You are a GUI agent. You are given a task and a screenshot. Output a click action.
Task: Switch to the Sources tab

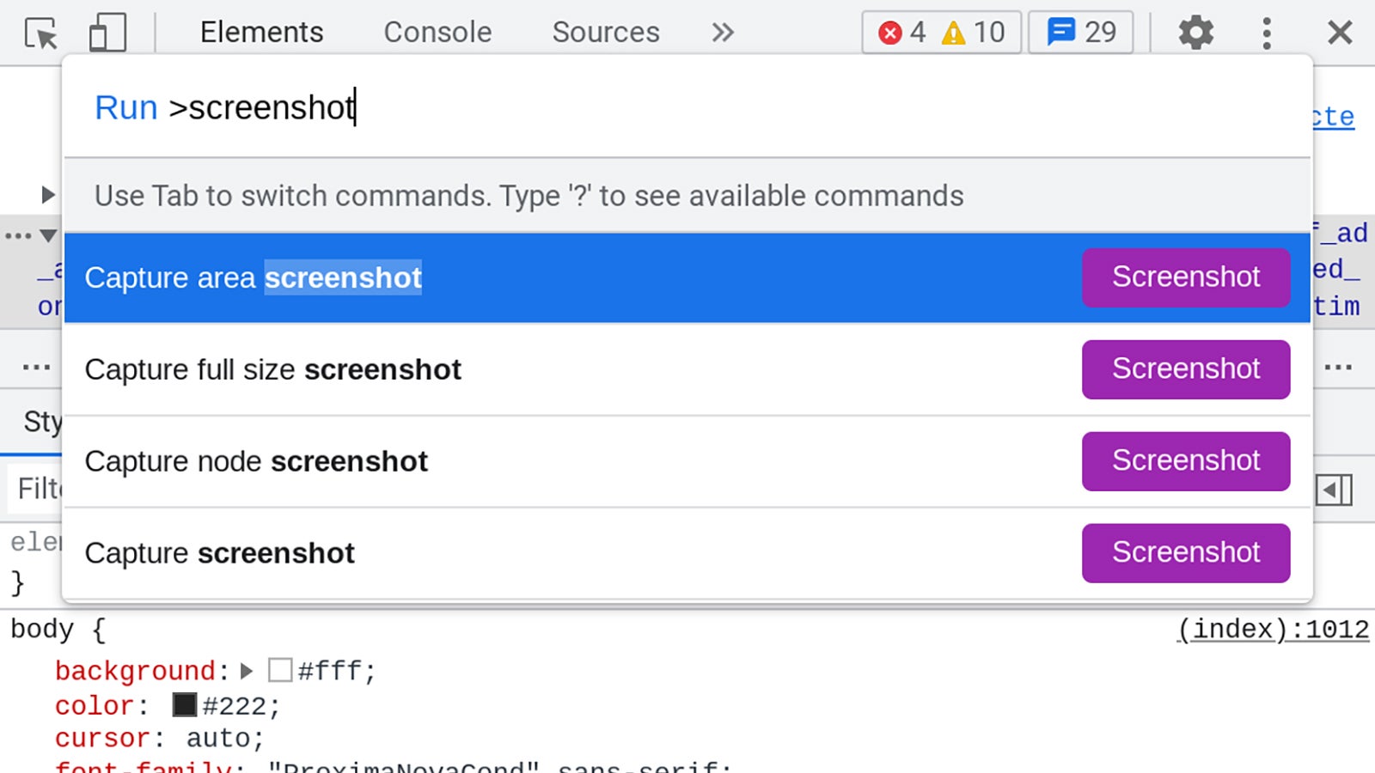click(x=605, y=32)
